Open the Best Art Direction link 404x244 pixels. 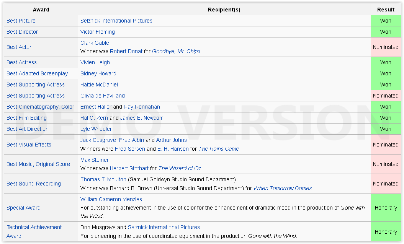[x=27, y=129]
